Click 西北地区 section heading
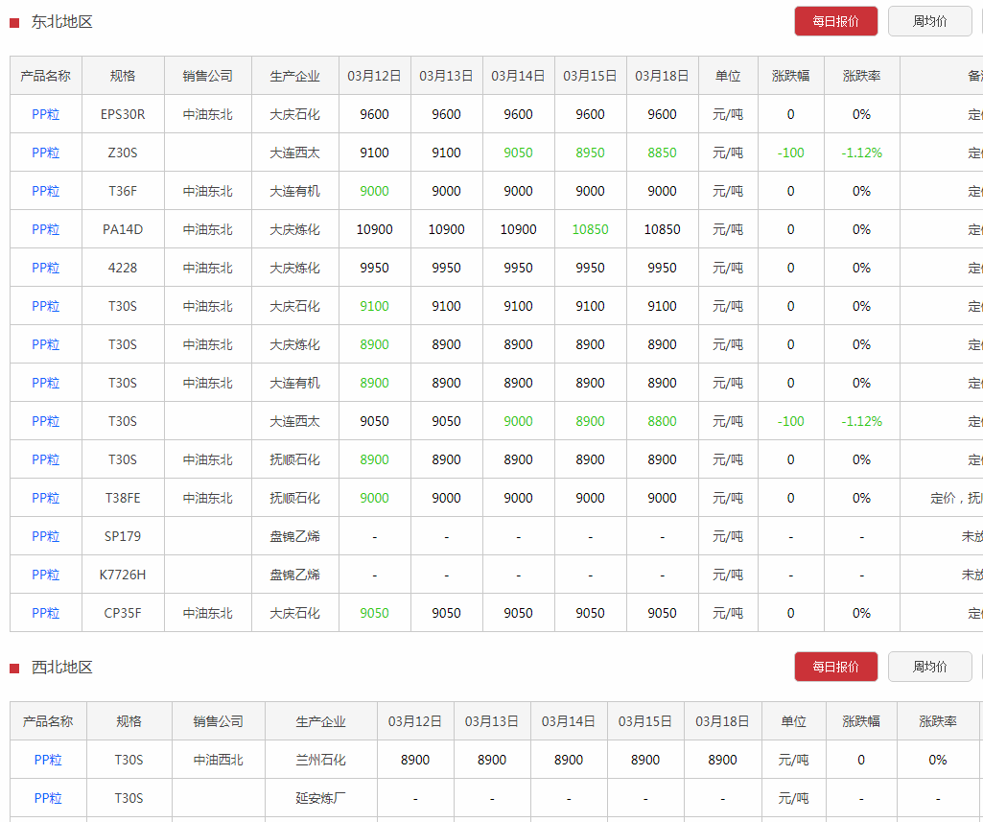This screenshot has width=983, height=822. pyautogui.click(x=62, y=668)
